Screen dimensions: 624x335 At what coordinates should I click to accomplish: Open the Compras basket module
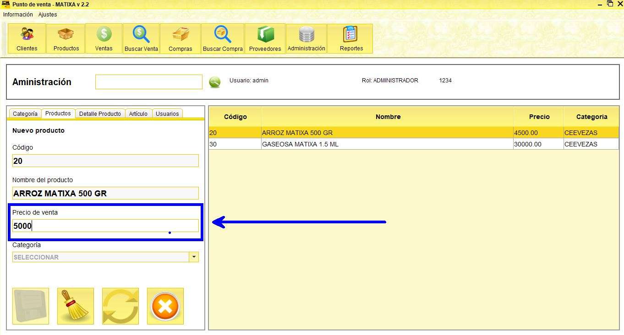(x=180, y=39)
